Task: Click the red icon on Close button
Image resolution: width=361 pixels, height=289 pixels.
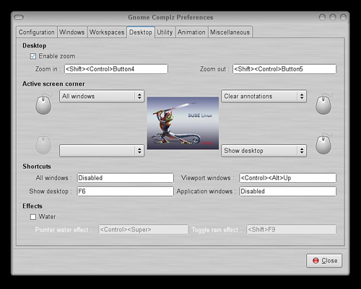Action: pos(316,261)
